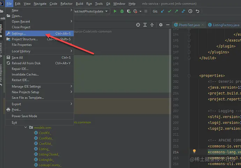The image size is (241, 168).
Task: Choose Power Save Mode entry
Action: tap(40, 116)
